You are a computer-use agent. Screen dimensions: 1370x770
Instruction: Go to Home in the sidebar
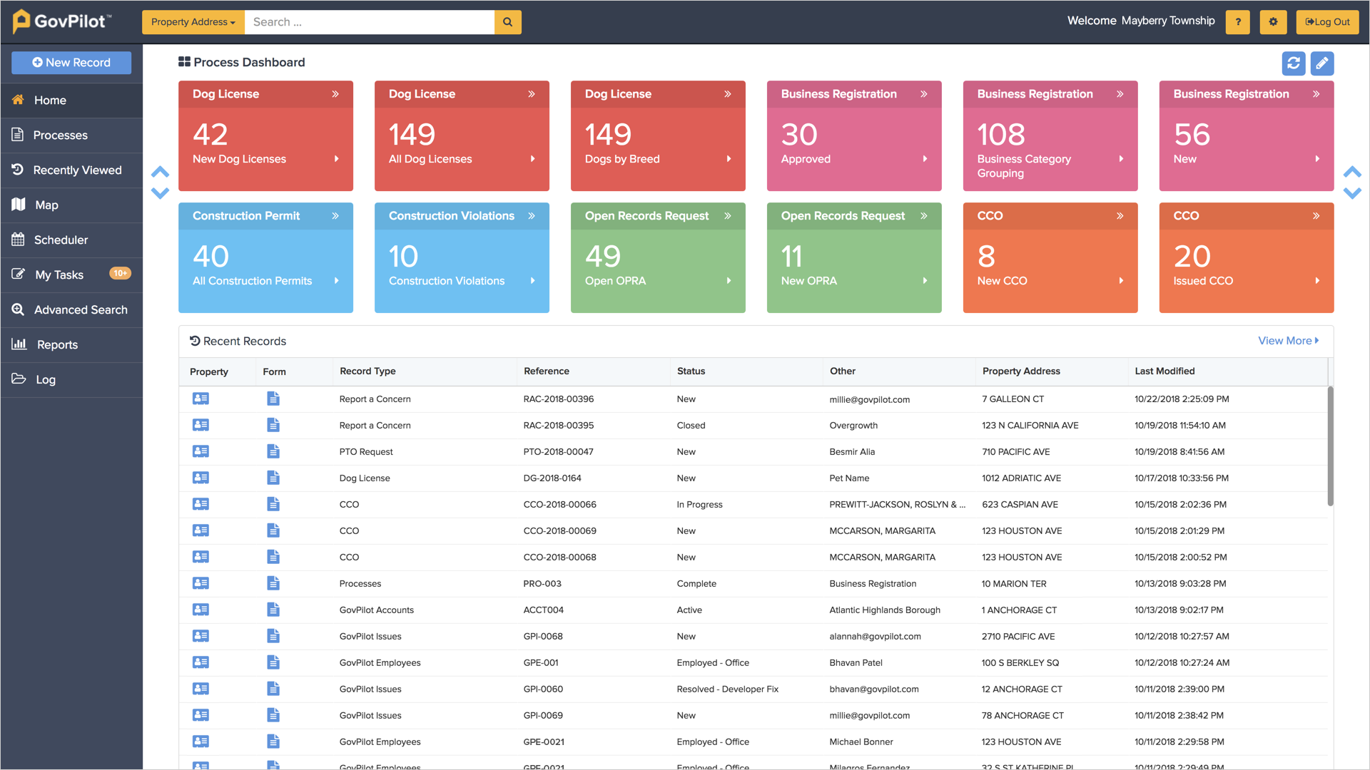tap(71, 101)
